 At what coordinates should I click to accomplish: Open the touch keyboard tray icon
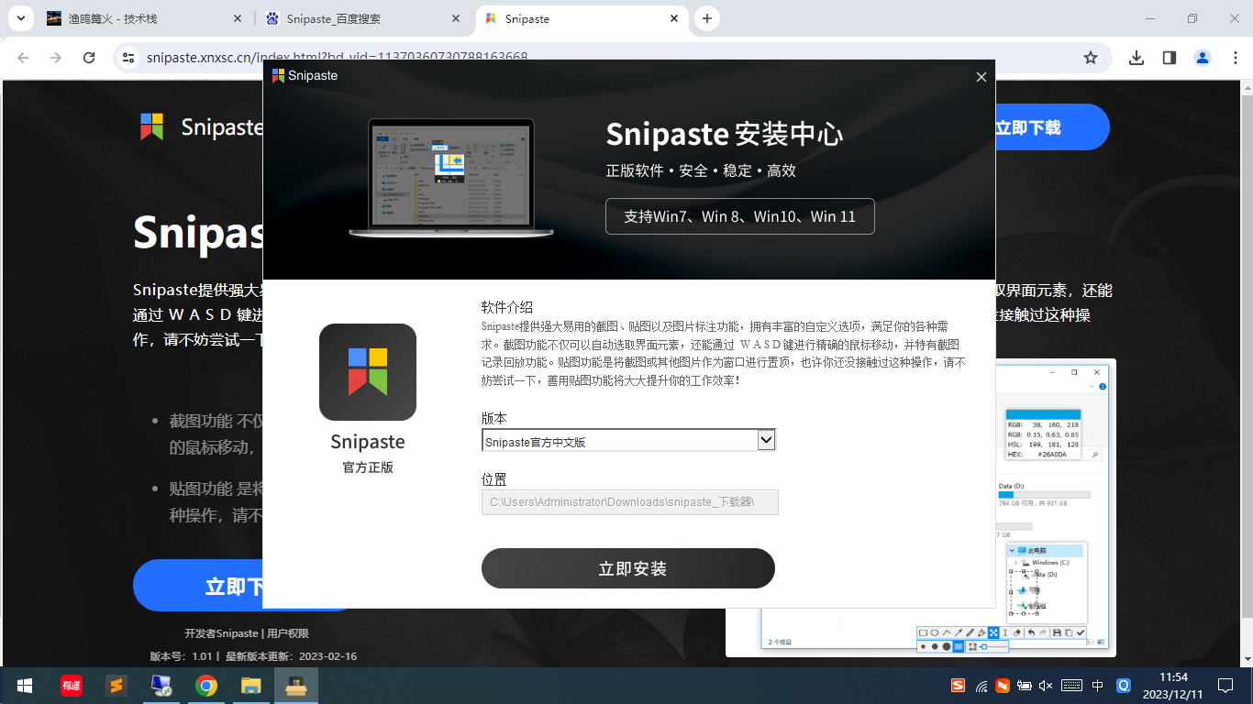pyautogui.click(x=1071, y=686)
